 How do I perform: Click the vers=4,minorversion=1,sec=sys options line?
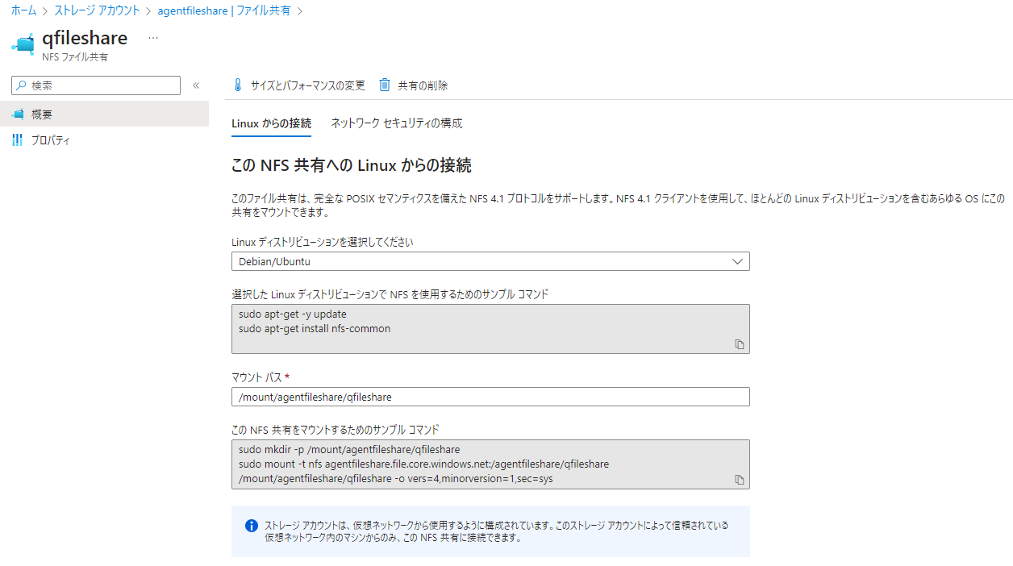pos(395,478)
